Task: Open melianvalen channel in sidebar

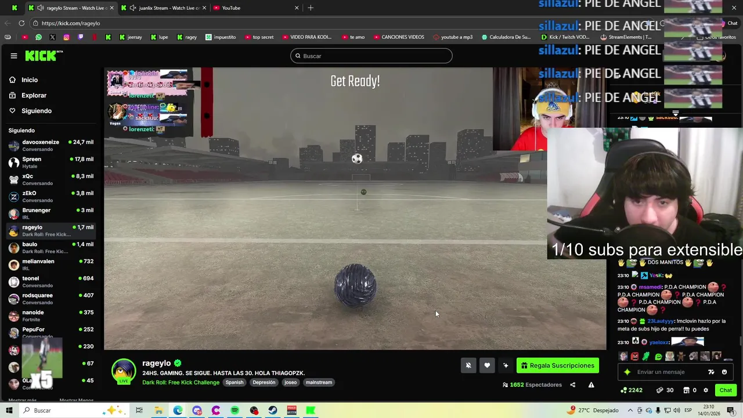Action: click(51, 264)
